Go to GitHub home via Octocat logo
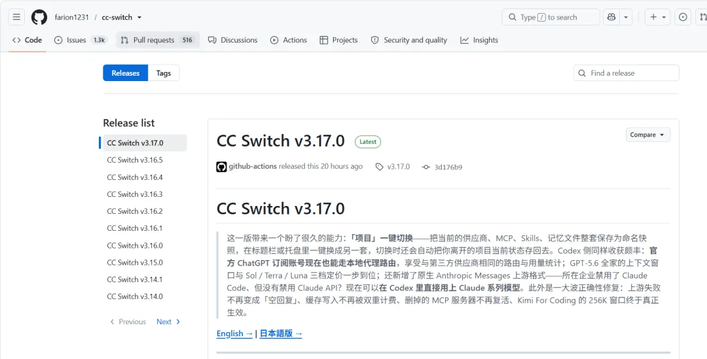Screen dimensions: 707x359 tap(39, 17)
